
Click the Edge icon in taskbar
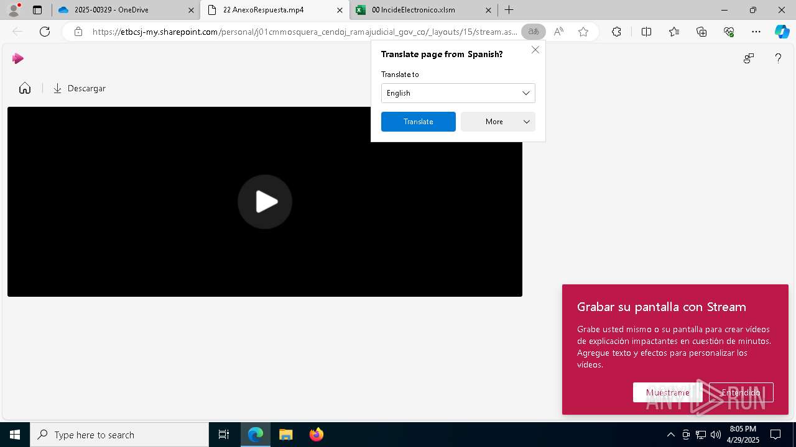click(x=256, y=435)
